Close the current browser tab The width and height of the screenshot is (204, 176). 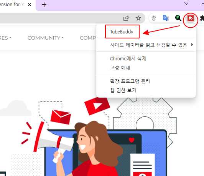(x=30, y=5)
